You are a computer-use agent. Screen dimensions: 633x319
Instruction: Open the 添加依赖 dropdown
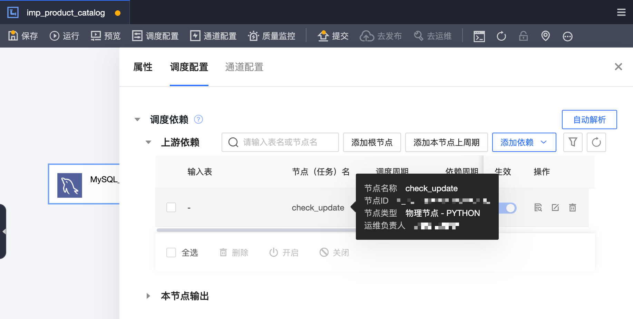coord(524,142)
